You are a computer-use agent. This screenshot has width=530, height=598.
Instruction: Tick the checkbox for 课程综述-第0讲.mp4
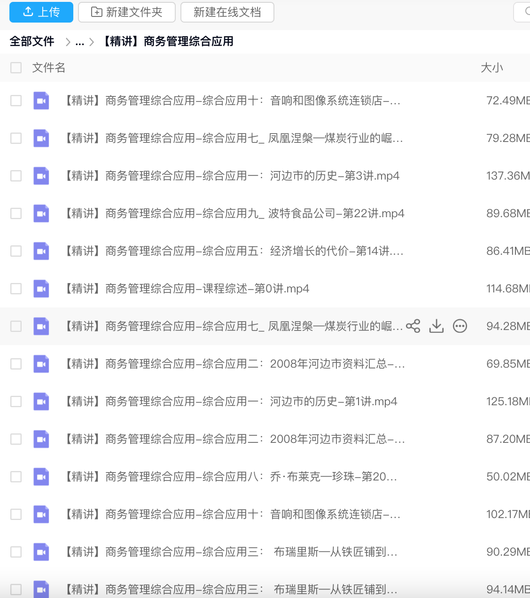pyautogui.click(x=16, y=289)
